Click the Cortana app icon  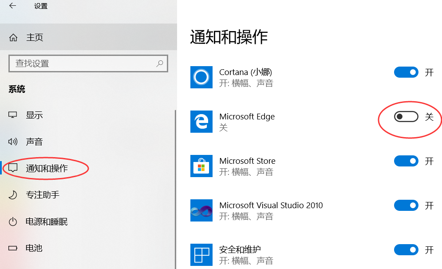click(201, 77)
